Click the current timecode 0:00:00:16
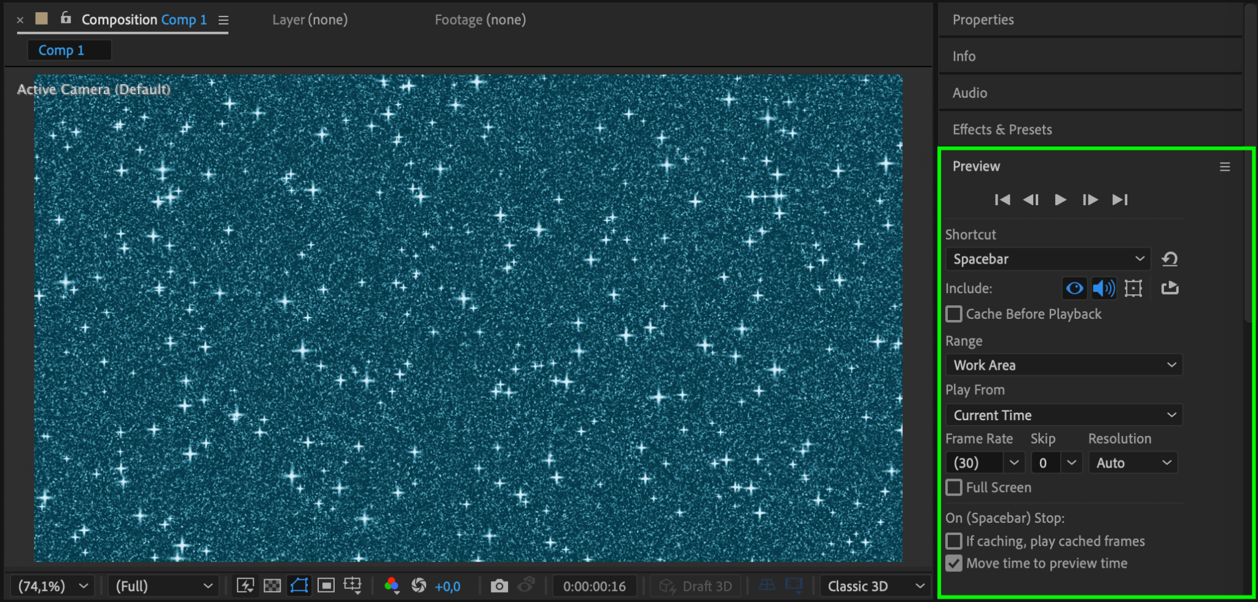The width and height of the screenshot is (1258, 602). point(594,586)
